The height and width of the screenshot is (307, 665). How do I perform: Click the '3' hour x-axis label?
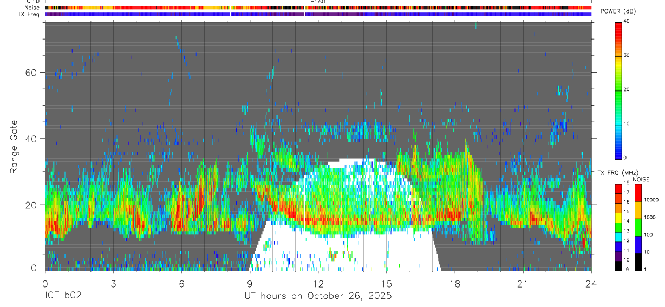[113, 284]
